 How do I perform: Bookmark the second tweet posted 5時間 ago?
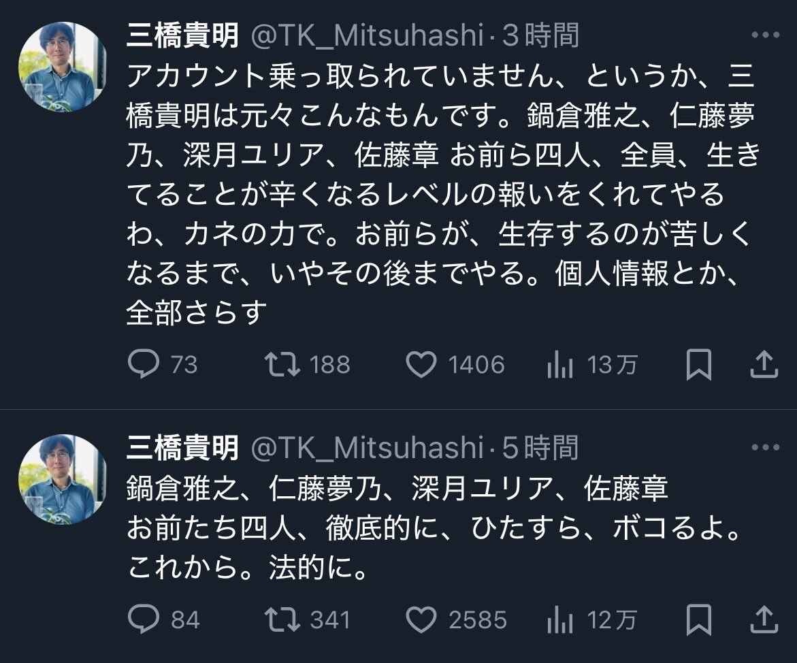(x=698, y=619)
